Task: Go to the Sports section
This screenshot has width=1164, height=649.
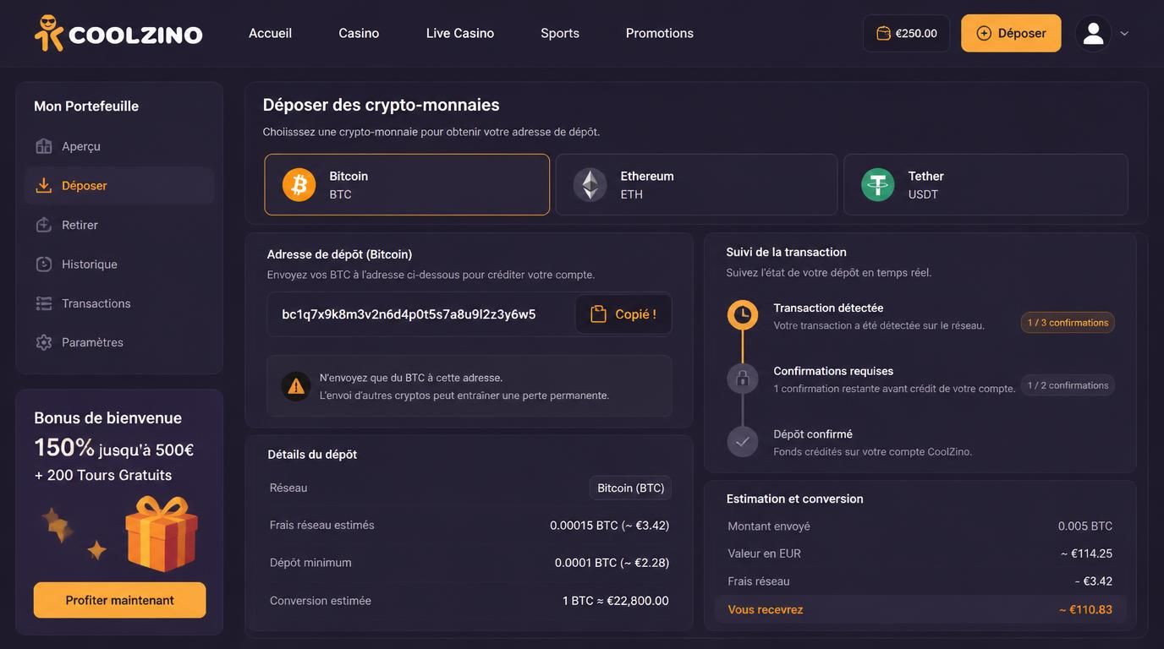Action: 560,33
